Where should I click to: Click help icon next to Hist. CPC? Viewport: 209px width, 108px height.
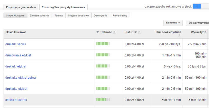point(140,32)
